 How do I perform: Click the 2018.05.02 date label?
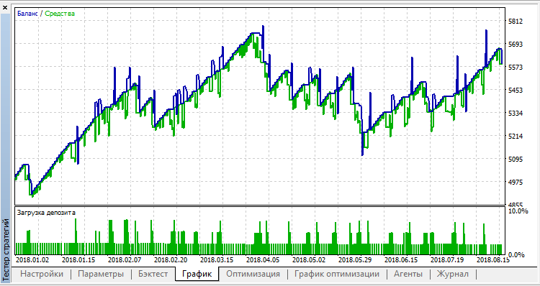click(309, 260)
